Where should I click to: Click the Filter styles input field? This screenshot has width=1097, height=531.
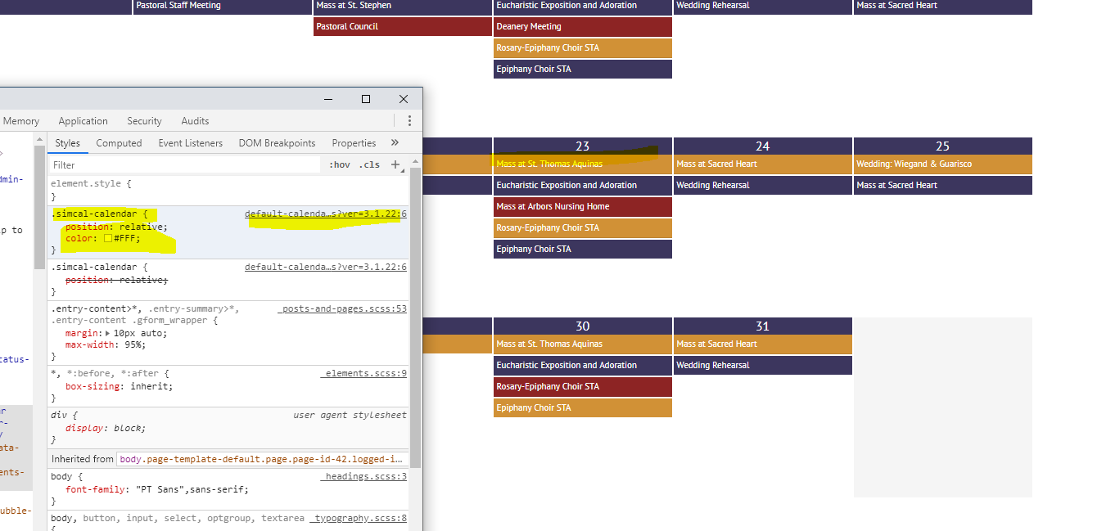184,164
